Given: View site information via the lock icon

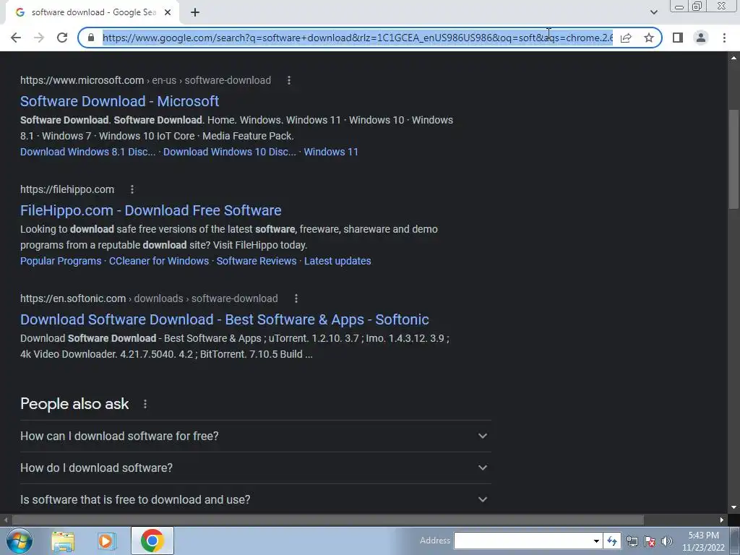Looking at the screenshot, I should pyautogui.click(x=91, y=38).
